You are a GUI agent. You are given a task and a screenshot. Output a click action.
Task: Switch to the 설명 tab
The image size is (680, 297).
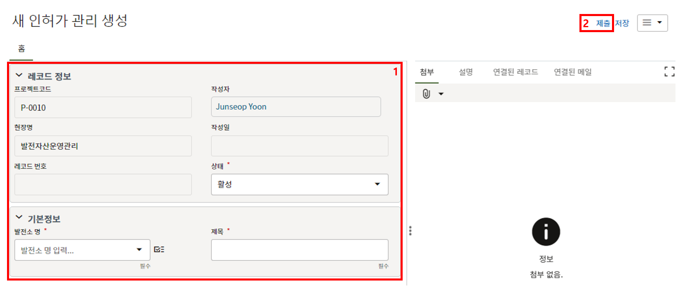[466, 72]
